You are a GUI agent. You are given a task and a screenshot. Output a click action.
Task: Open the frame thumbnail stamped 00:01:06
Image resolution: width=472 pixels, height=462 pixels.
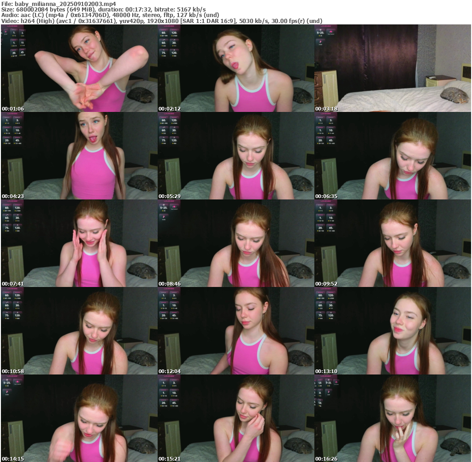pyautogui.click(x=79, y=68)
